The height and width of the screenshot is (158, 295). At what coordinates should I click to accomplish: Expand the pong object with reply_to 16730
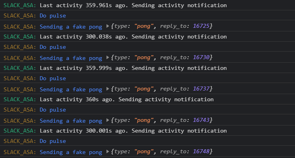107,58
